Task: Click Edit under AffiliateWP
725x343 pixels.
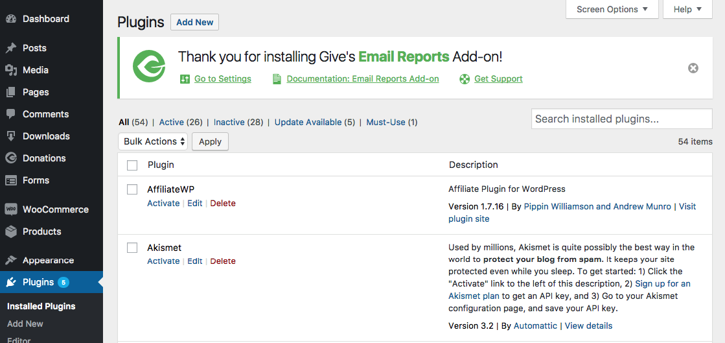Action: coord(194,203)
